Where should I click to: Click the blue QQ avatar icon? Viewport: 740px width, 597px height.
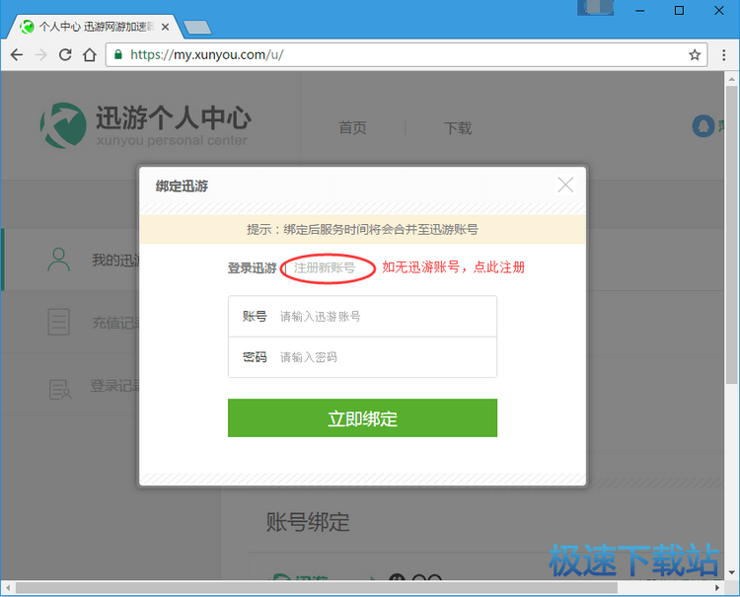[703, 126]
